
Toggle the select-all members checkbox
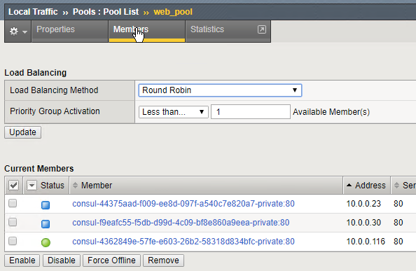click(x=13, y=185)
